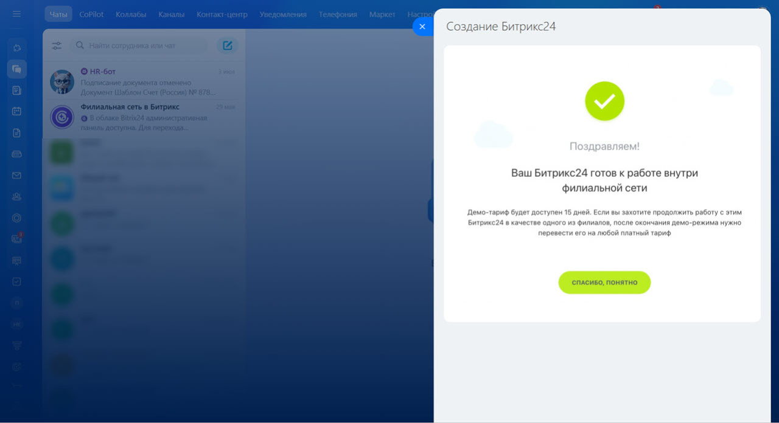Image resolution: width=779 pixels, height=423 pixels.
Task: Click the "НК" circle icon in sidebar
Action: pyautogui.click(x=16, y=324)
